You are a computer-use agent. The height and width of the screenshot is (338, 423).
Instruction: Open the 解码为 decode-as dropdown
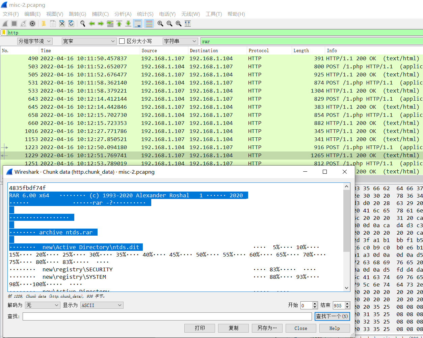(x=43, y=305)
